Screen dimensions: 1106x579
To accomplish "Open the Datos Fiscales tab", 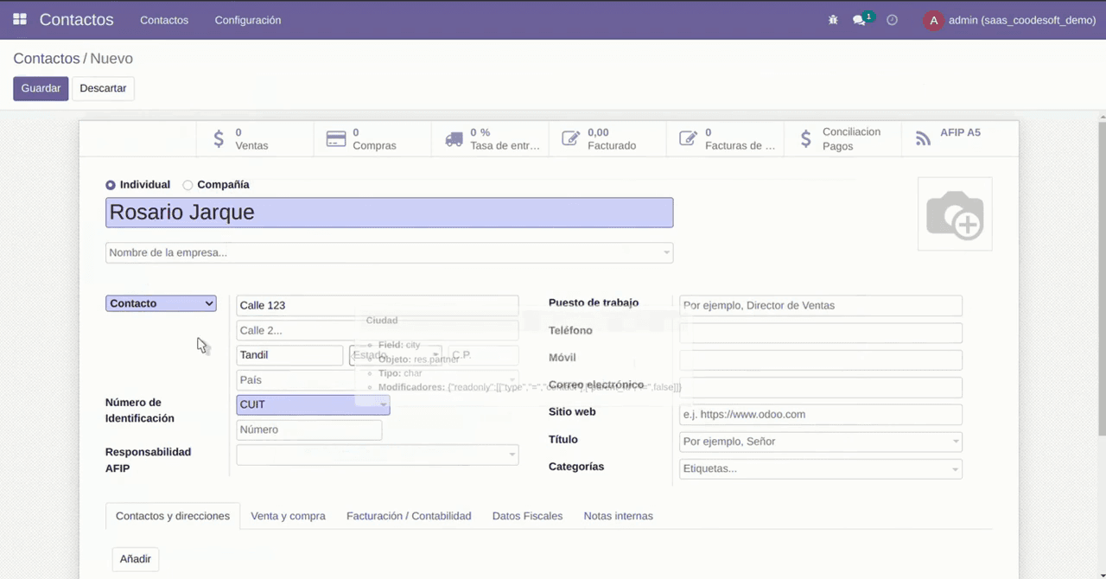I will (x=527, y=516).
